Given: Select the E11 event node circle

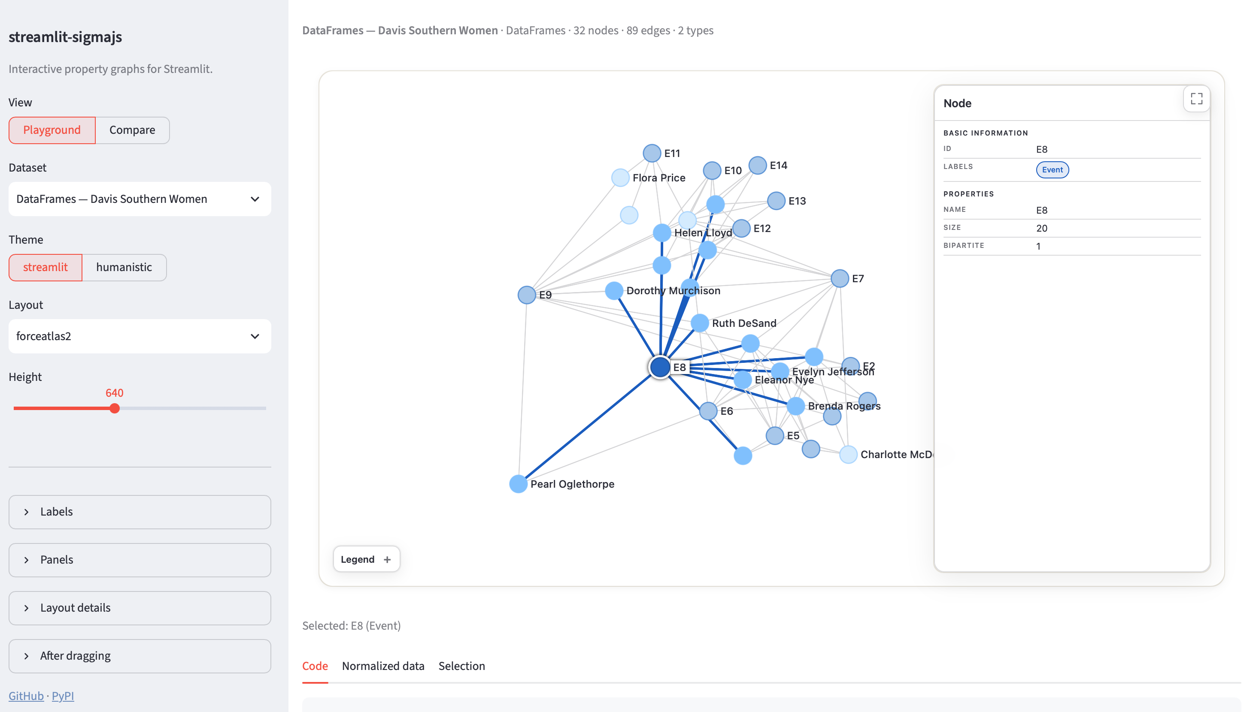Looking at the screenshot, I should (x=652, y=153).
